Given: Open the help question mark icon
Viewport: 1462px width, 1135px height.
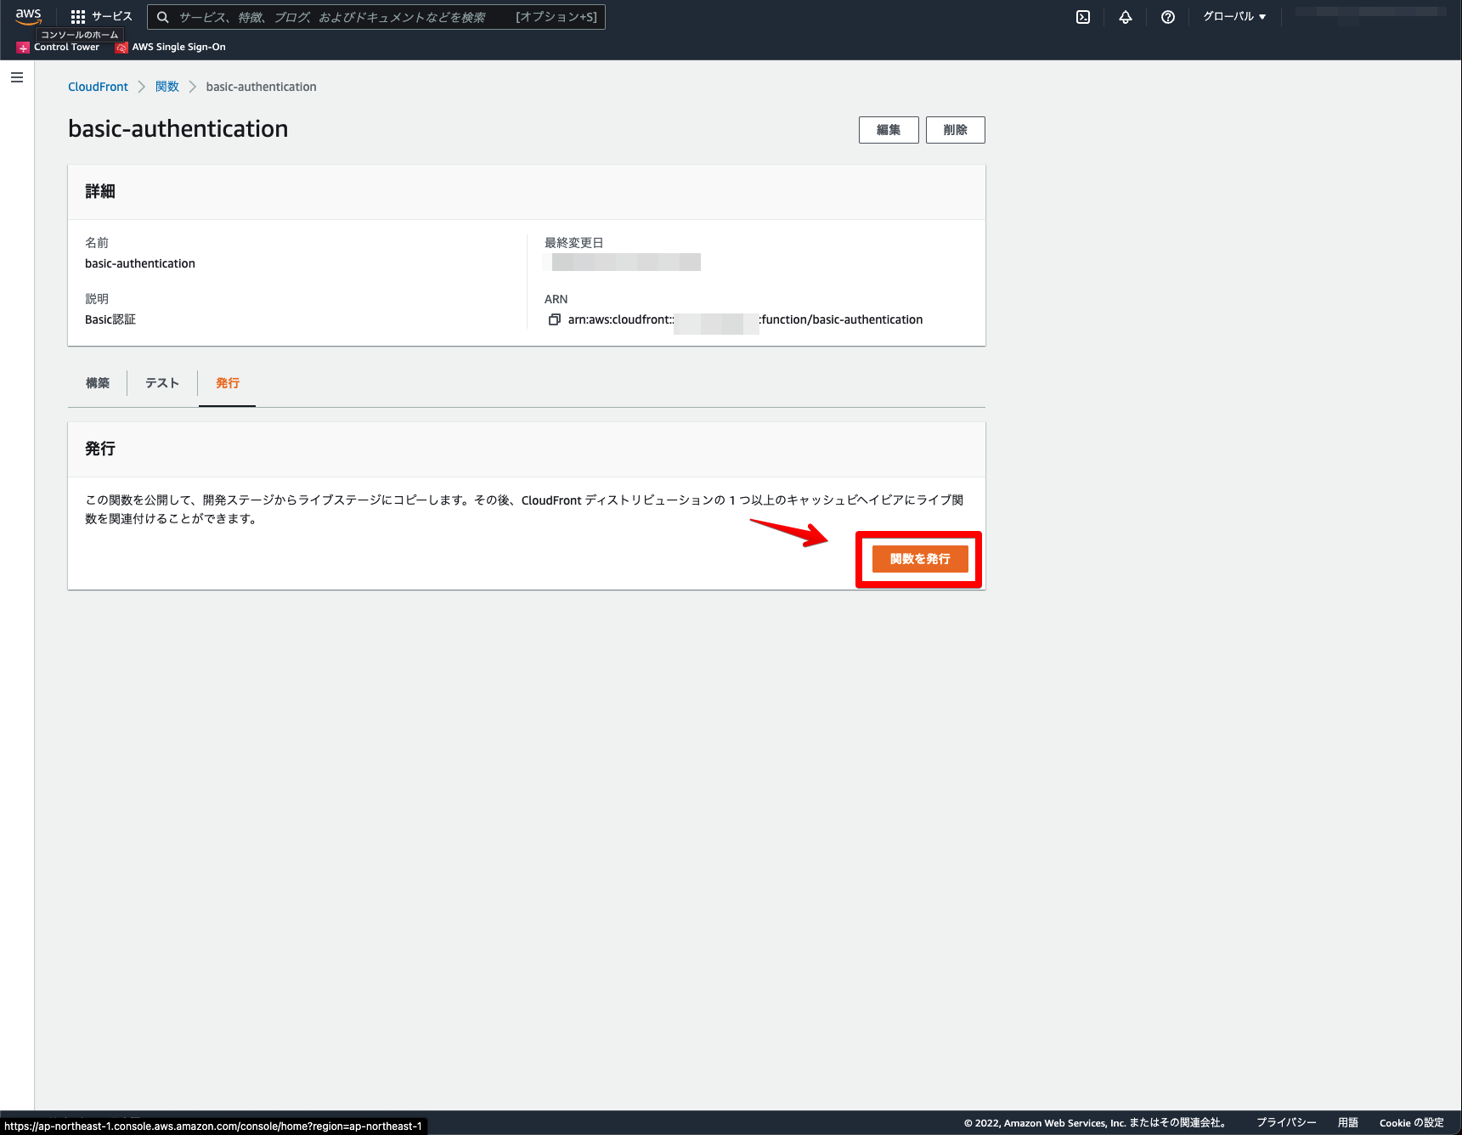Looking at the screenshot, I should pyautogui.click(x=1168, y=17).
